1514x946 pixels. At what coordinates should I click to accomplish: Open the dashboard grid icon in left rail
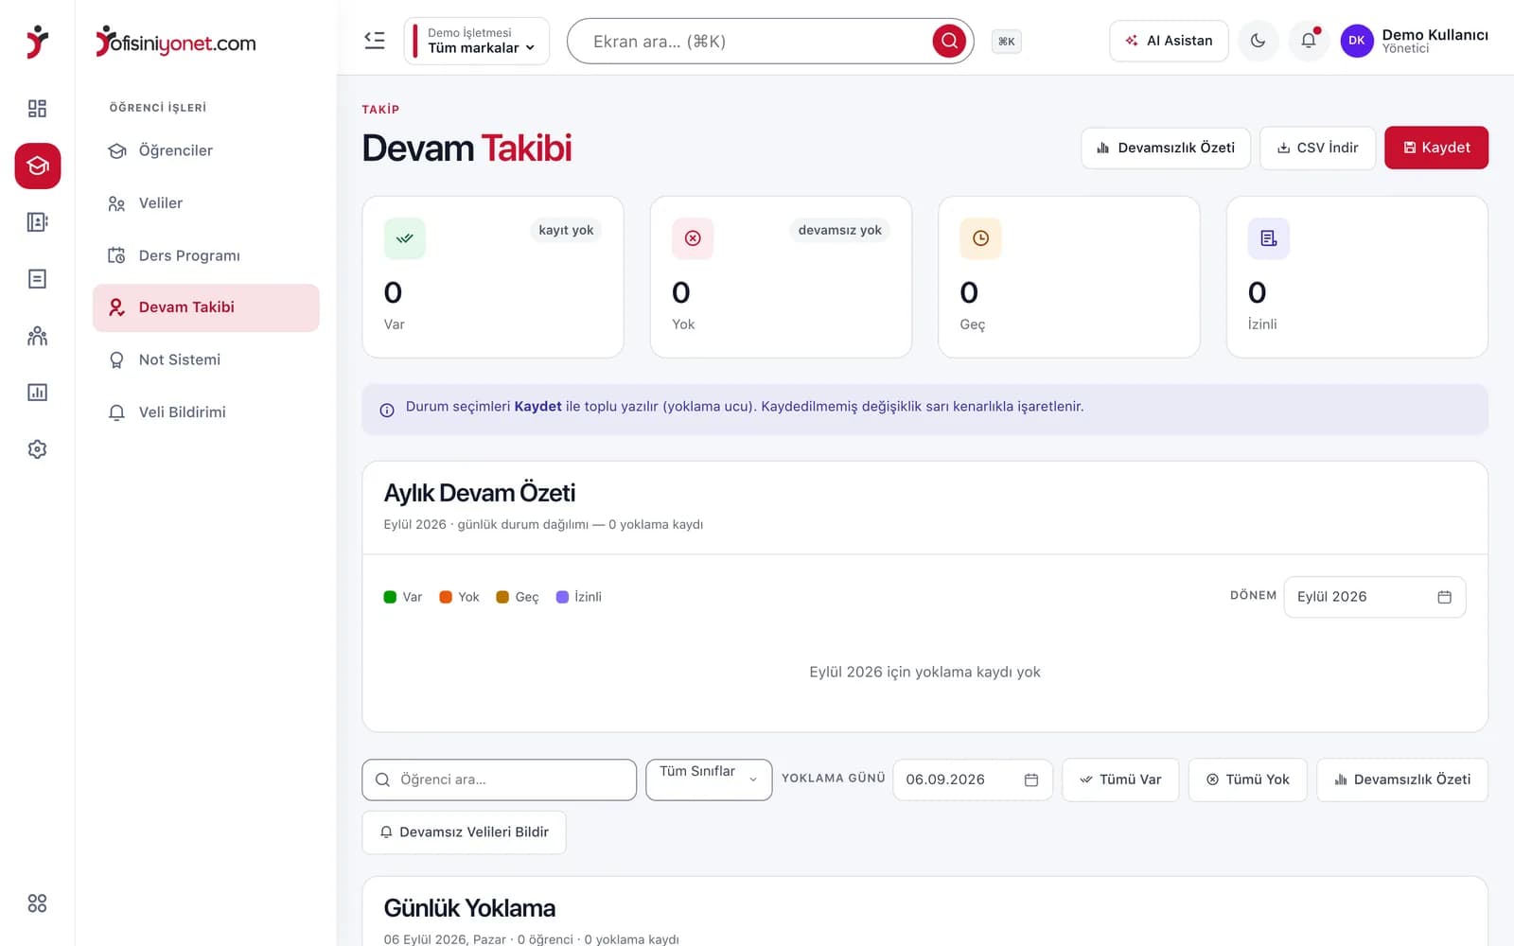37,109
